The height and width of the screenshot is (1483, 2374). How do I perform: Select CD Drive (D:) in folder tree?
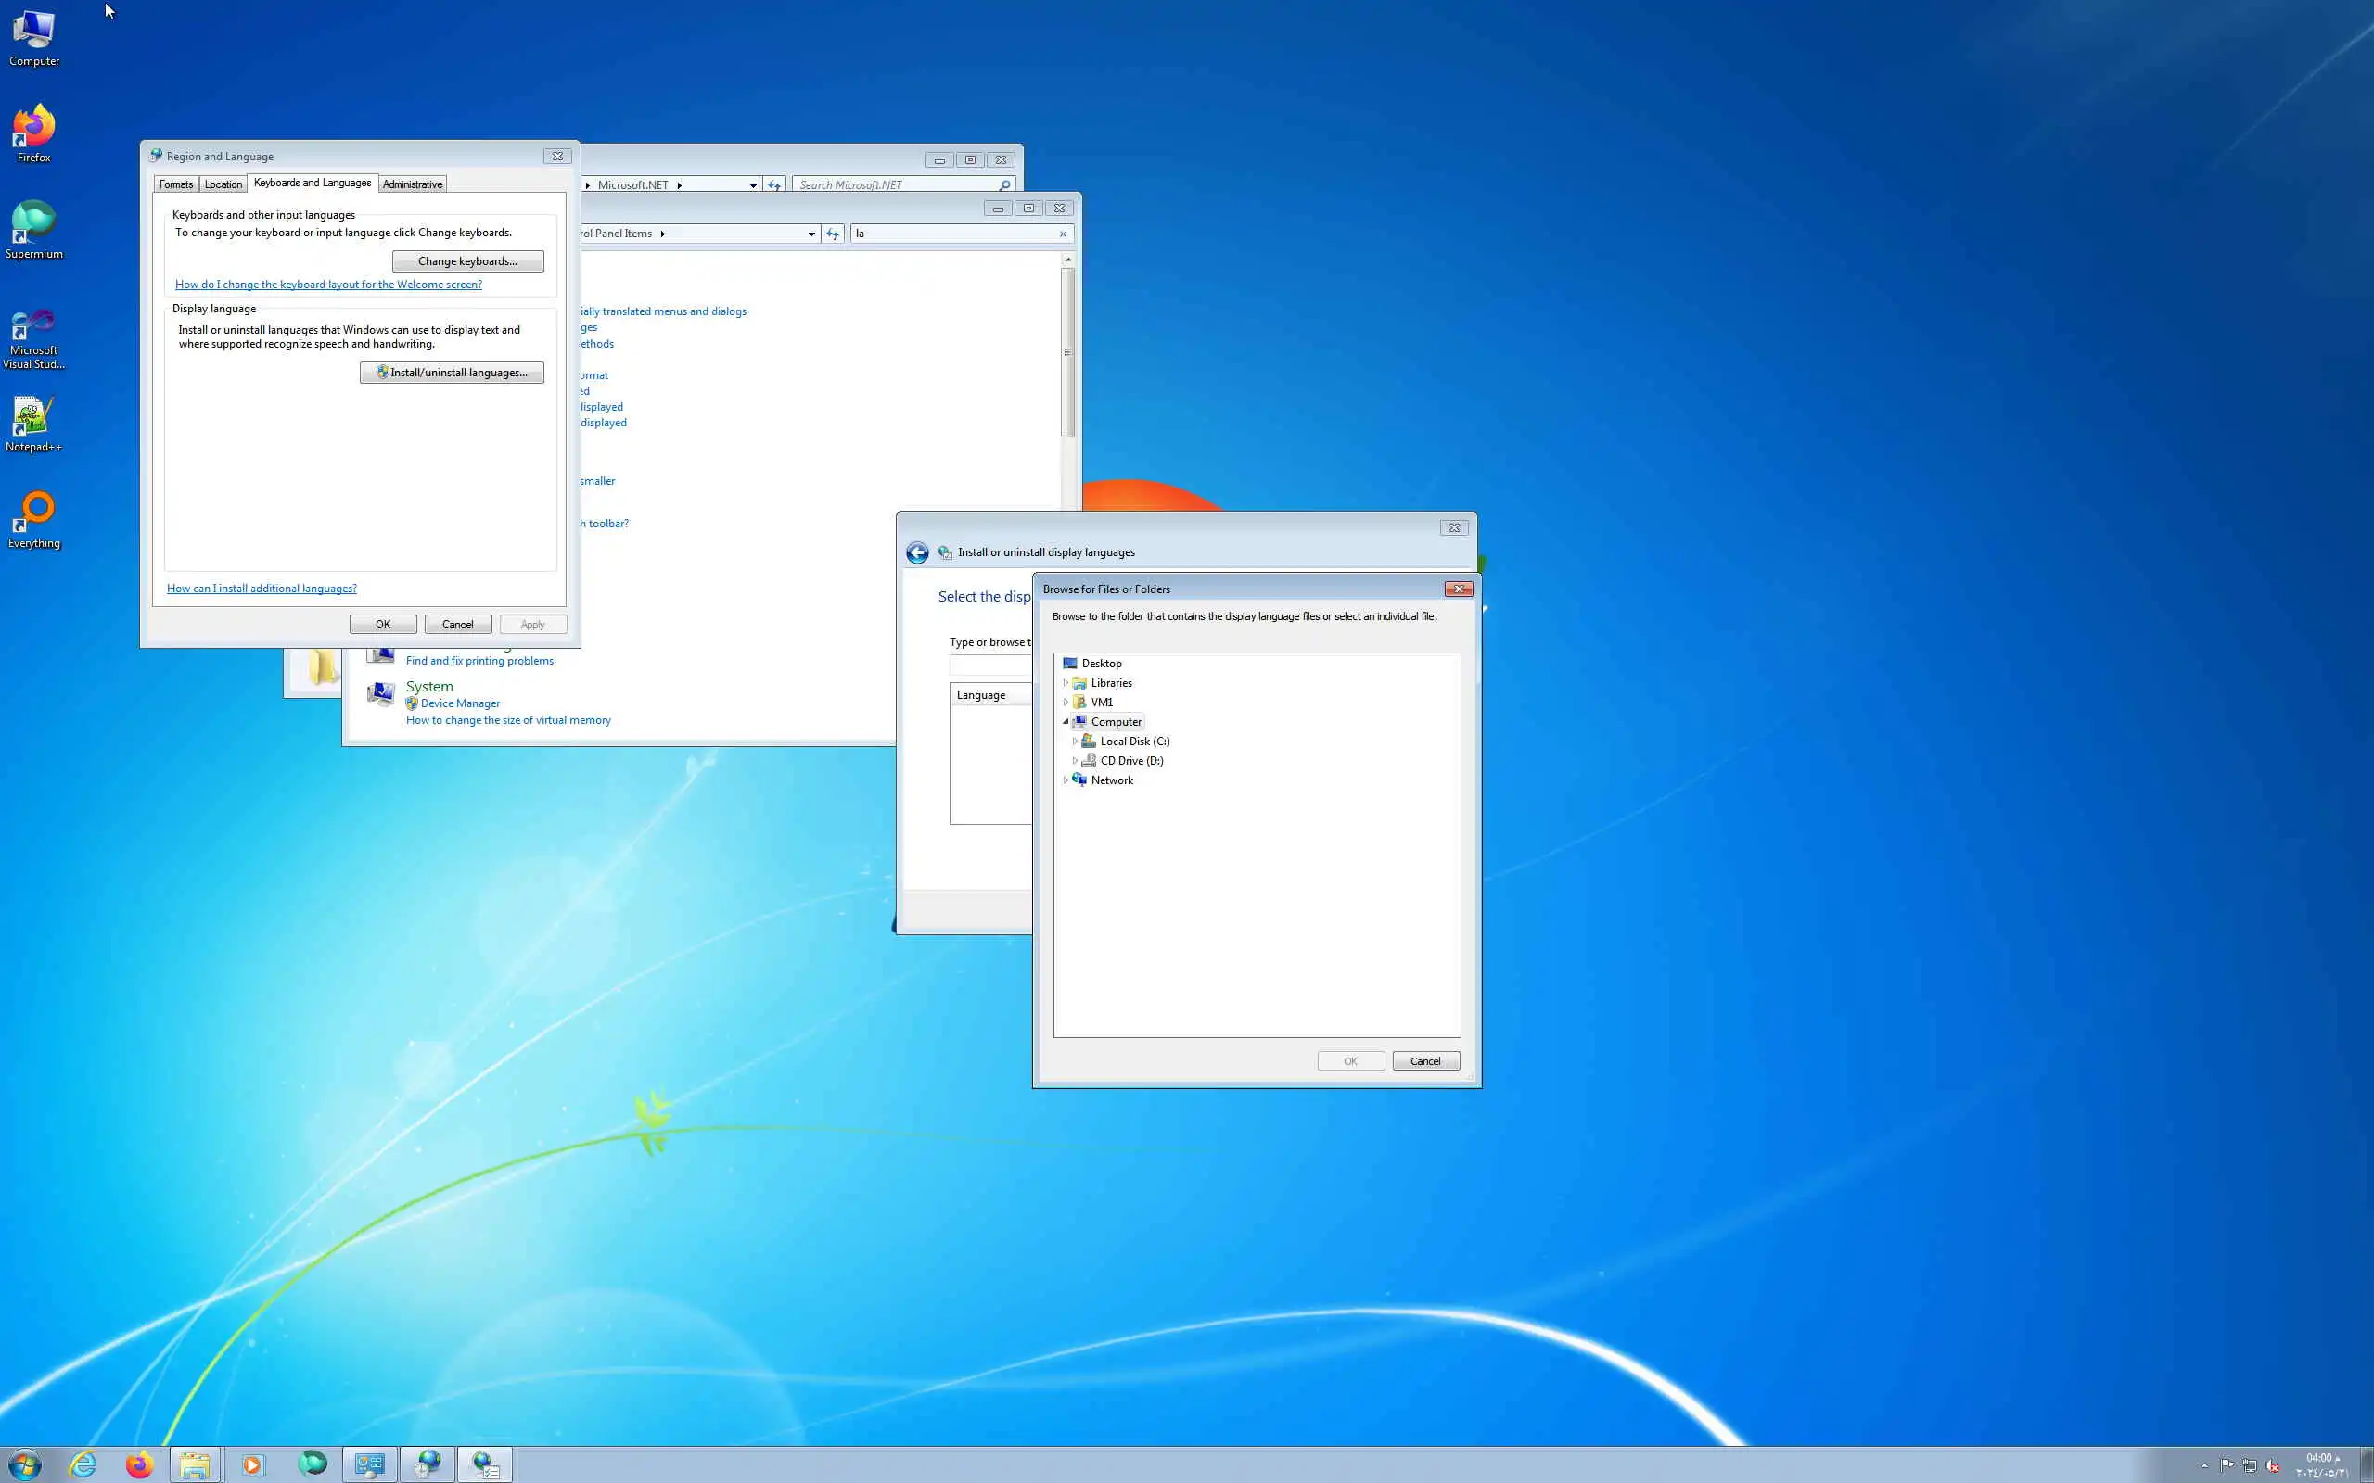pos(1131,761)
